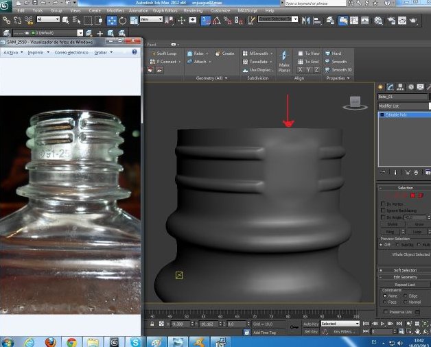The image size is (431, 347).
Task: Select the Normal constraint radio button
Action: point(405,302)
